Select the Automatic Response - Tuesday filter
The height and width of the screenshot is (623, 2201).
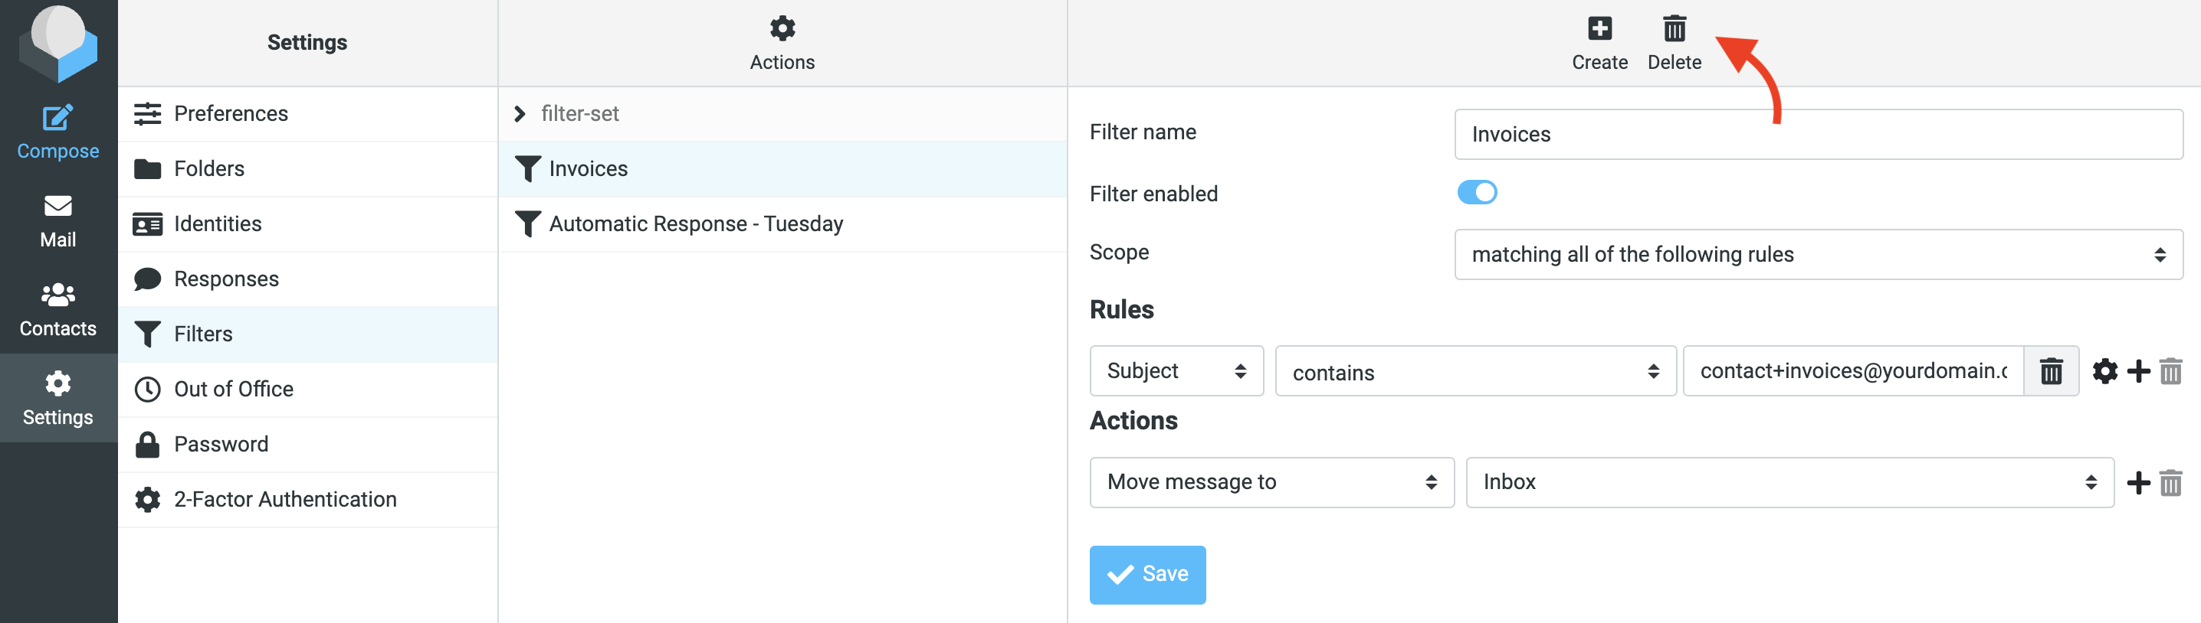click(696, 223)
